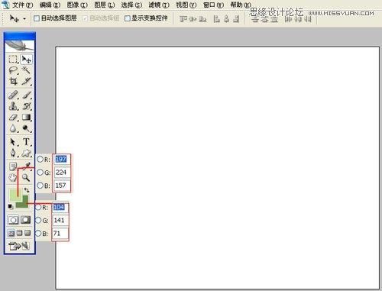382x291 pixels.
Task: Switch to Quick Mask mode
Action: [26, 220]
